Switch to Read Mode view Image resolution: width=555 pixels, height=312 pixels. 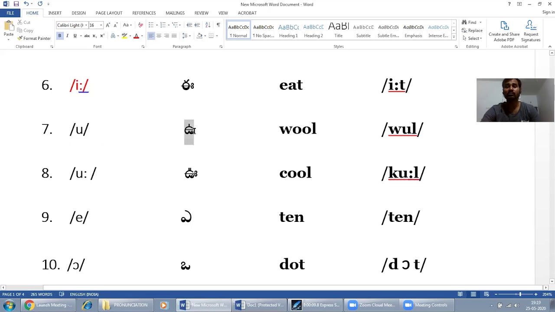pyautogui.click(x=460, y=294)
